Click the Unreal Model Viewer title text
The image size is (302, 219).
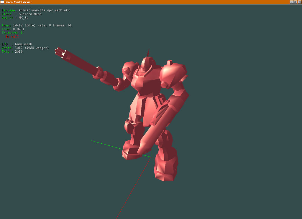pyautogui.click(x=18, y=2)
